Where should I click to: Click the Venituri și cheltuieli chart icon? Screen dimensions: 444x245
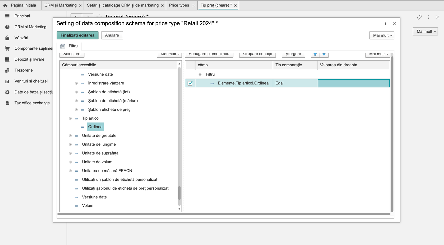coord(7,81)
